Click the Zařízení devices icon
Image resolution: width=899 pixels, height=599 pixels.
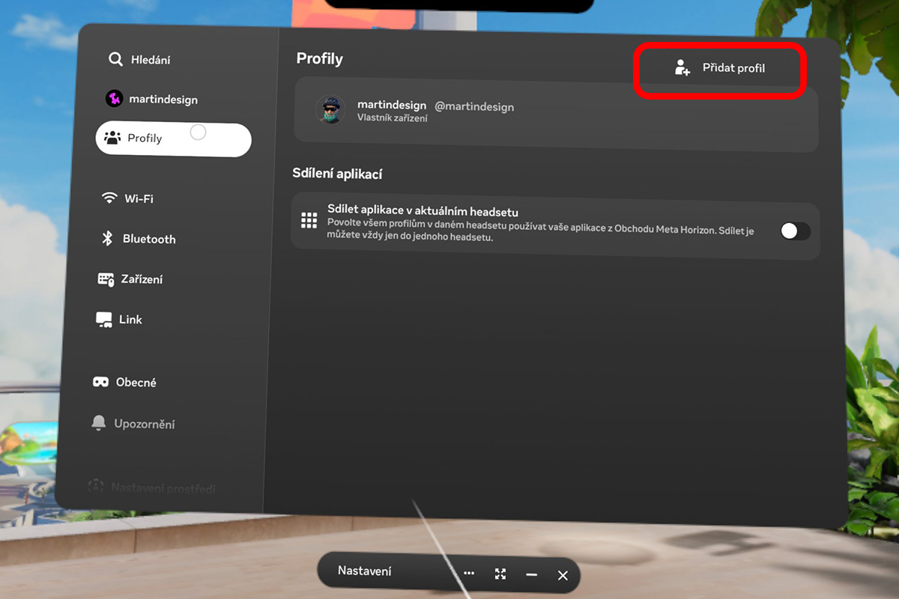(106, 279)
